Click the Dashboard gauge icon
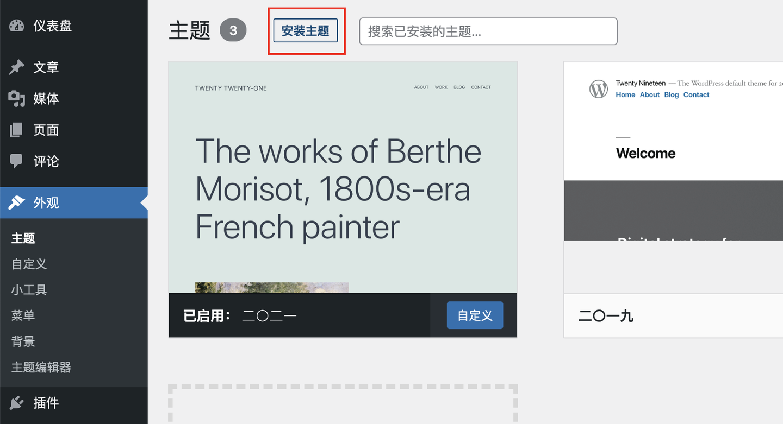Image resolution: width=783 pixels, height=424 pixels. [x=17, y=26]
